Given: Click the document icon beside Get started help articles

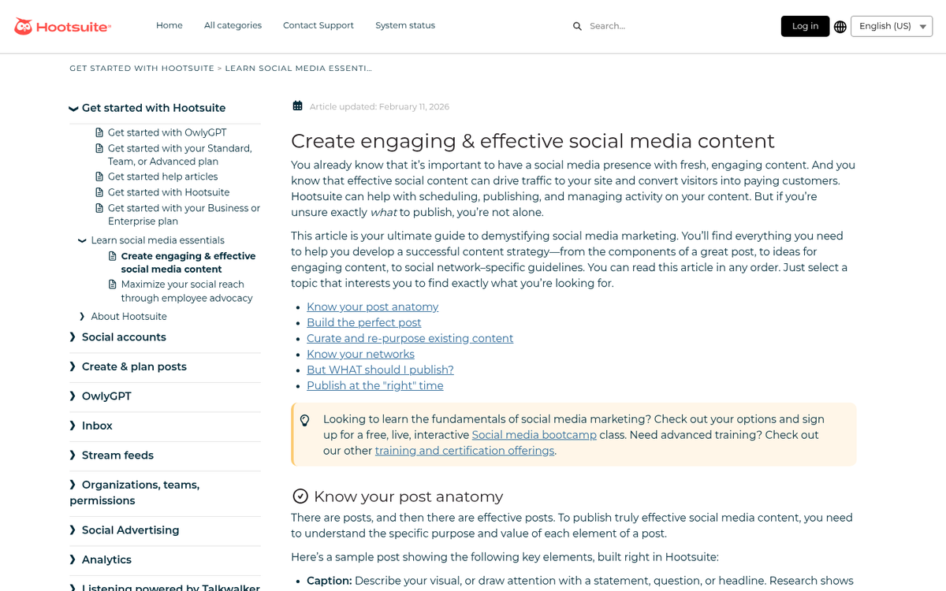Looking at the screenshot, I should [99, 177].
